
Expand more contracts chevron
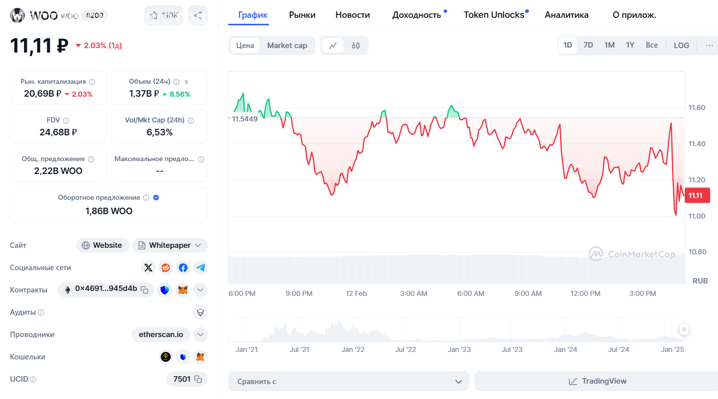coord(200,290)
